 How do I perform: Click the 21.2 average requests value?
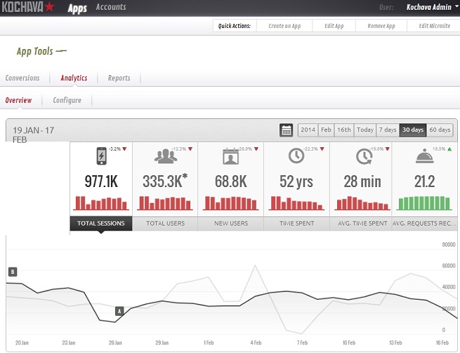tap(424, 181)
